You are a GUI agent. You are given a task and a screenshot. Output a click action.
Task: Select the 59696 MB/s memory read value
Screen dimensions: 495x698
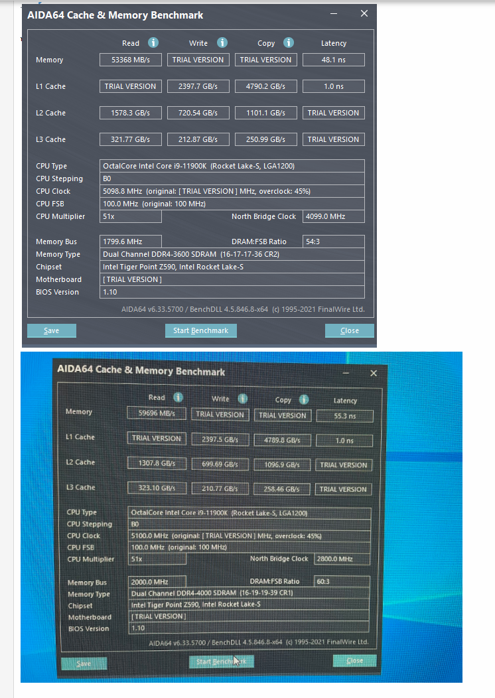pyautogui.click(x=157, y=413)
